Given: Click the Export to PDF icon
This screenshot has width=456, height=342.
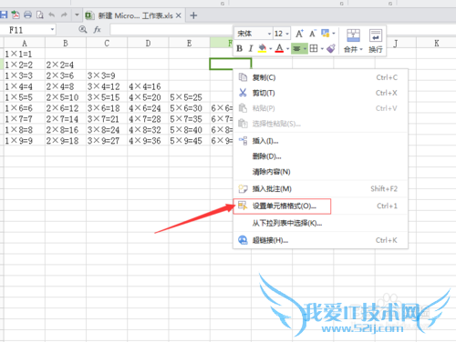Looking at the screenshot, I should click(x=16, y=15).
